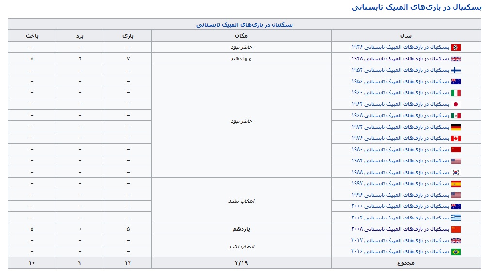486x277 pixels.
Task: Click the Japan flag in the 1964 row
Action: click(455, 104)
